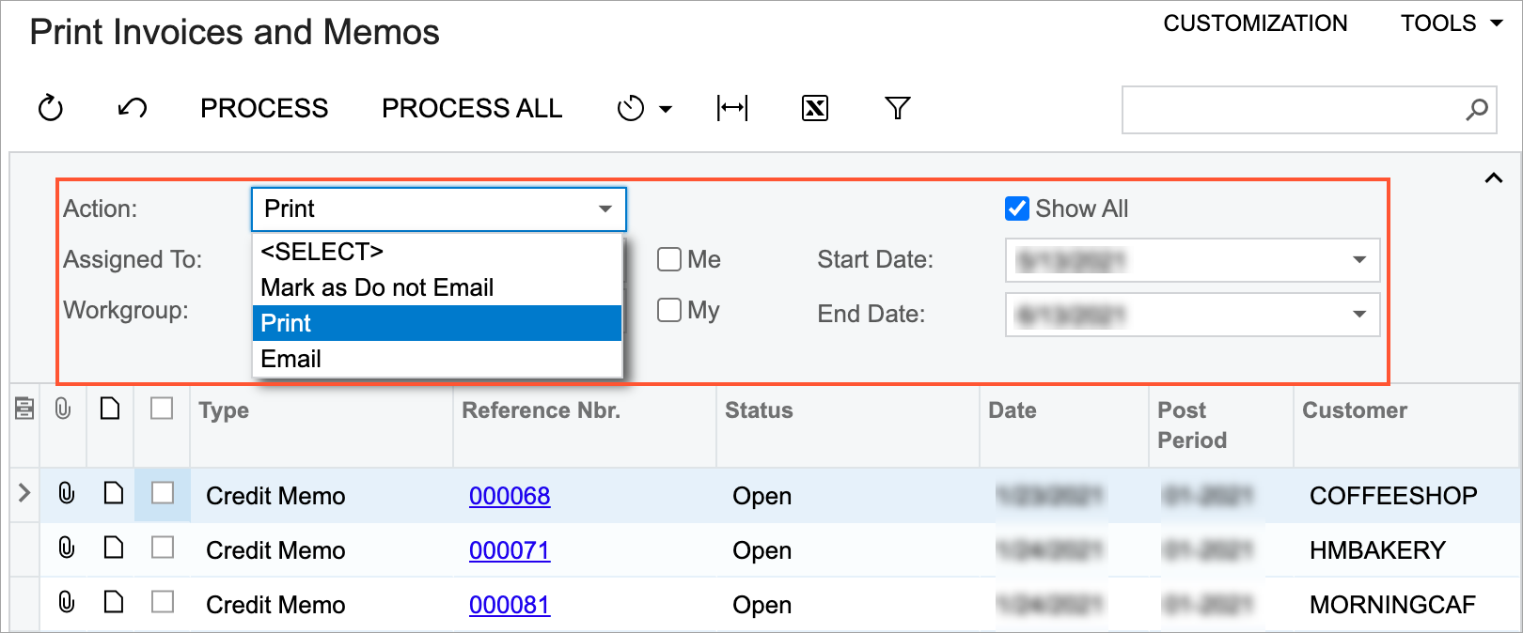Image resolution: width=1523 pixels, height=633 pixels.
Task: Tick the checkbox for Credit Memo 000071
Action: tap(163, 548)
